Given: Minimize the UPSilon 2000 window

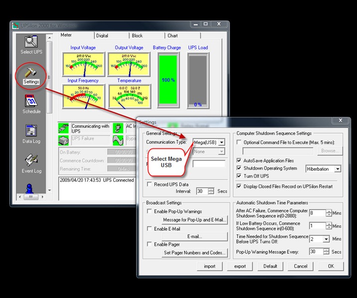Looking at the screenshot, I should tap(195, 24).
